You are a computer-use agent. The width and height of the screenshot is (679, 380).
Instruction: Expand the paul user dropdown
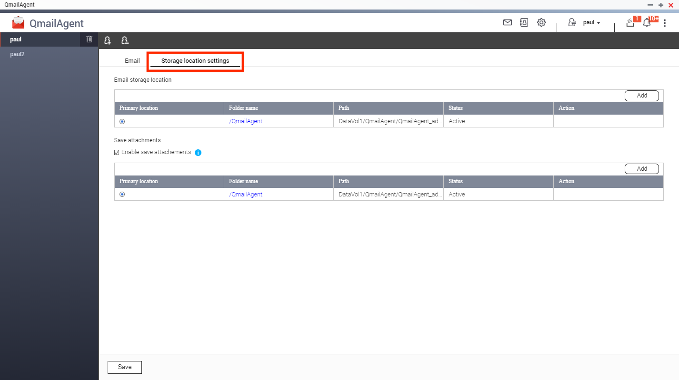pyautogui.click(x=591, y=22)
